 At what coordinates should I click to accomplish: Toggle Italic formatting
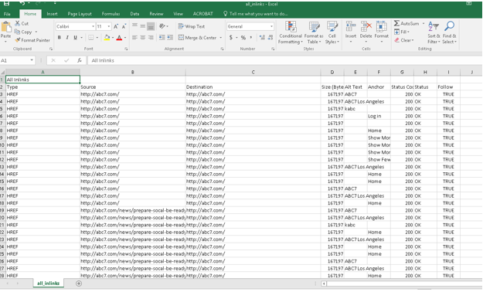67,38
